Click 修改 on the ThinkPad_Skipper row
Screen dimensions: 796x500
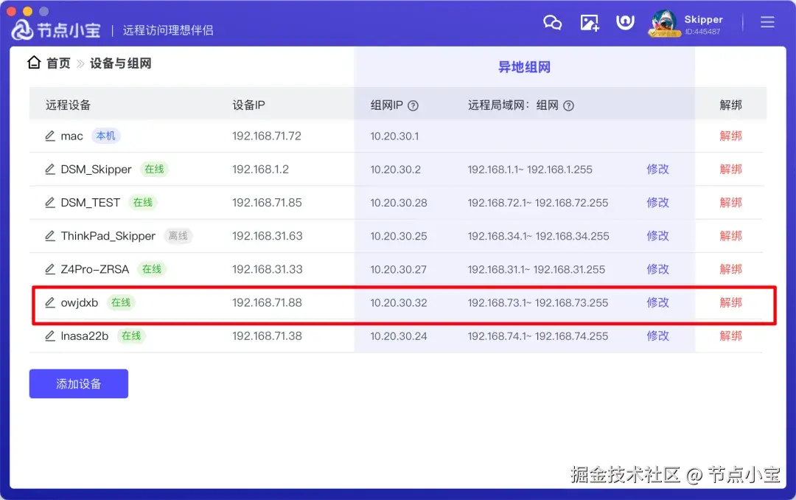point(657,235)
